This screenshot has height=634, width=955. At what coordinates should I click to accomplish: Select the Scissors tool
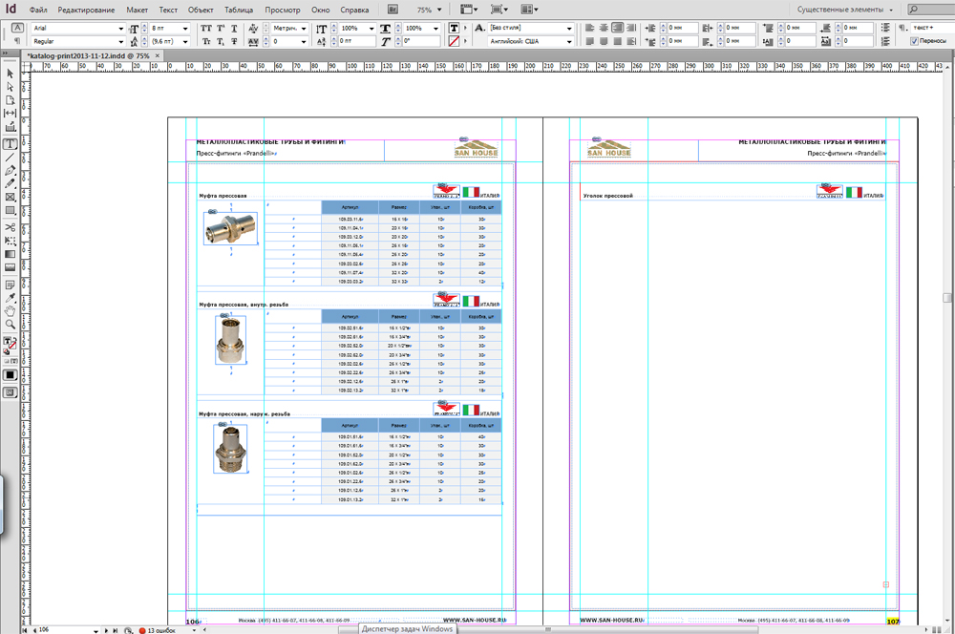(x=10, y=228)
